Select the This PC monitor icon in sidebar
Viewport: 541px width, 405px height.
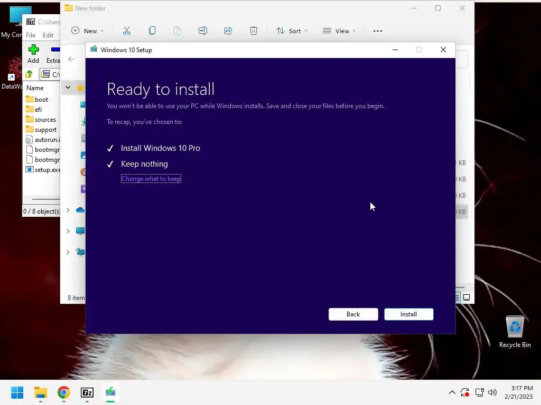coord(80,231)
